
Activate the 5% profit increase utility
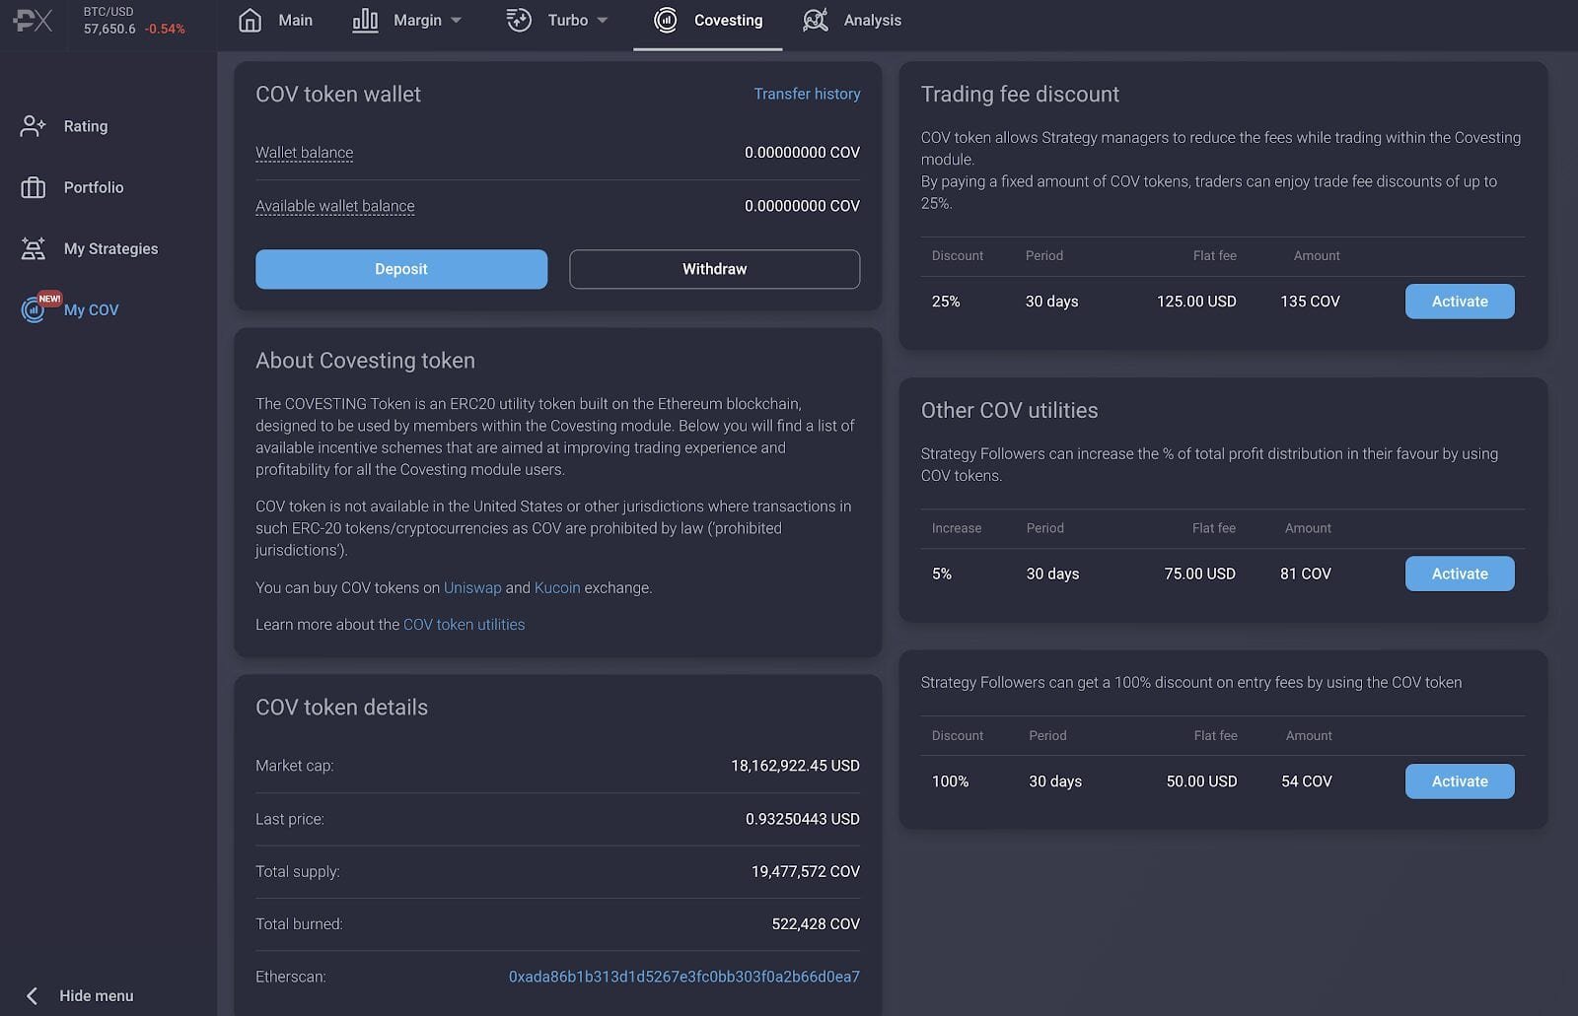tap(1460, 574)
